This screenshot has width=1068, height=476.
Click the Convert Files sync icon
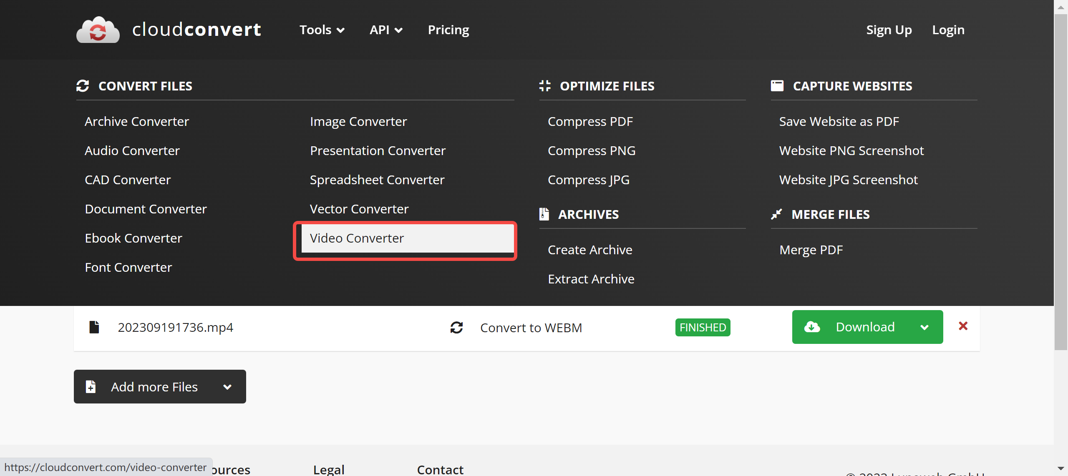(83, 86)
